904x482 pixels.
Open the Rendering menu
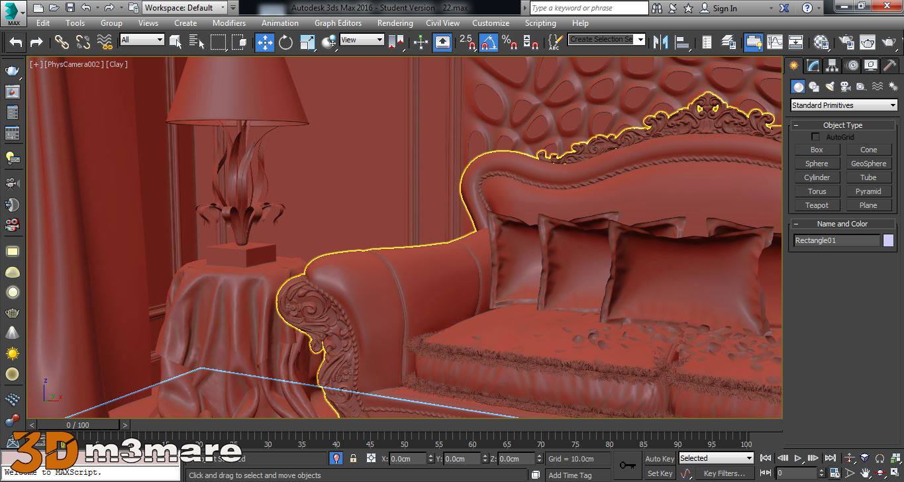tap(395, 23)
